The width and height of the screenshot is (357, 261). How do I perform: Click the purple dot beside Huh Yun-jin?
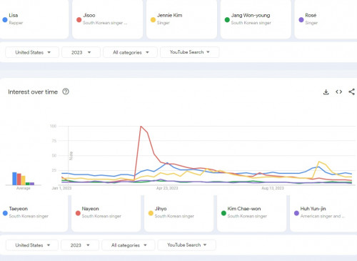click(x=296, y=213)
